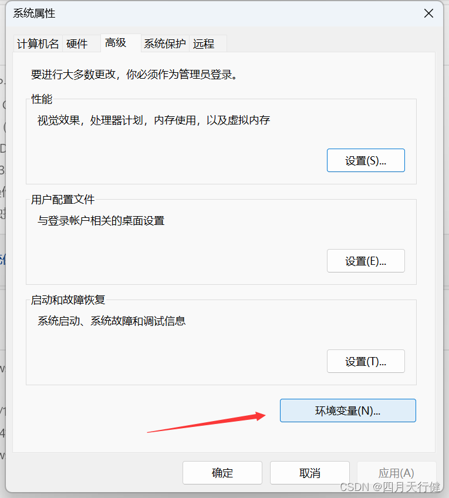Click the 启动和故障恢复 group label
Screen dimensions: 449x498
pos(68,300)
